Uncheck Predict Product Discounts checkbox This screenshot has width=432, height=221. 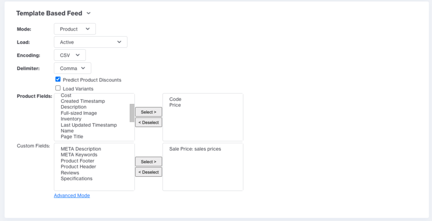(x=58, y=79)
